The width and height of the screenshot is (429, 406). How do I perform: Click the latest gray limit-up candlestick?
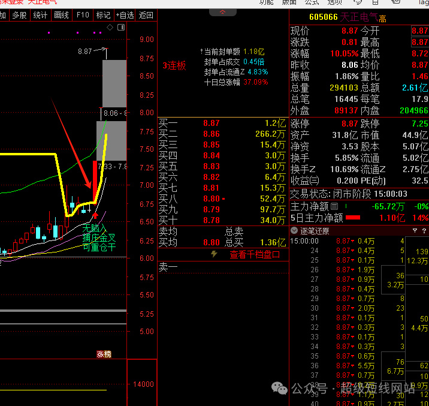pos(114,83)
